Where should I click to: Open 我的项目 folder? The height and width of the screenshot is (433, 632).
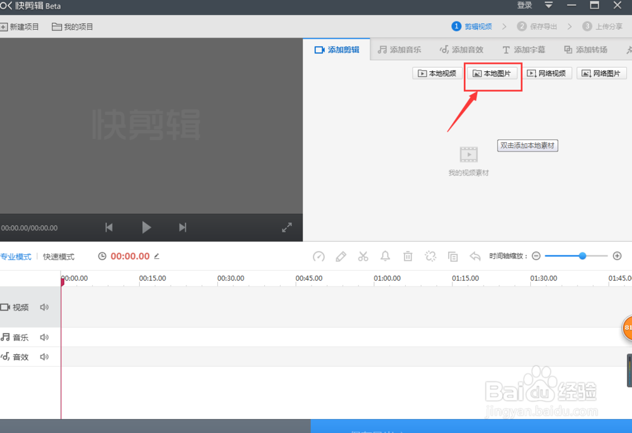[73, 27]
